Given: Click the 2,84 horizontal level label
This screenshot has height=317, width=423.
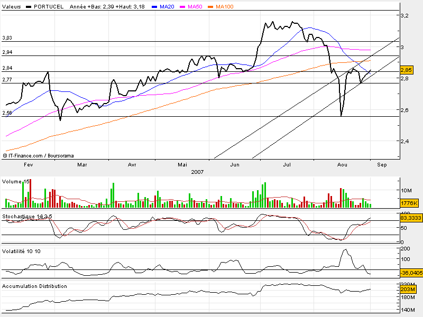Looking at the screenshot, I should click(7, 68).
